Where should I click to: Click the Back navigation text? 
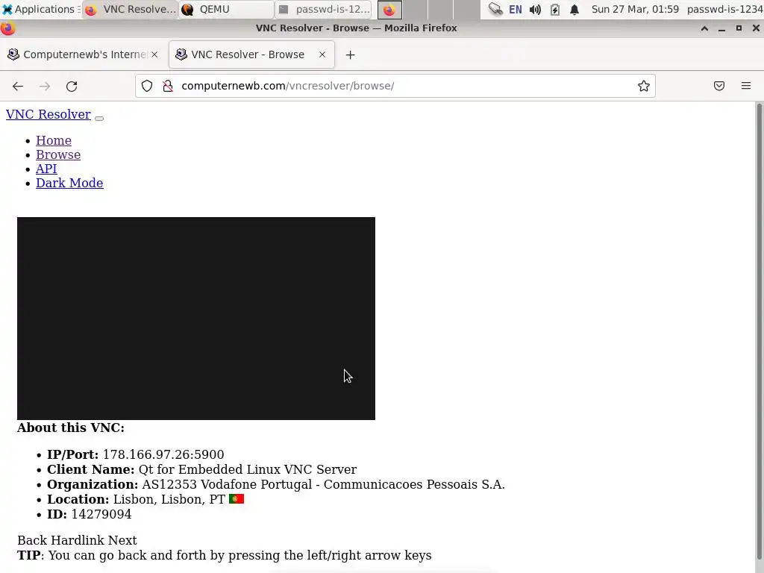32,540
